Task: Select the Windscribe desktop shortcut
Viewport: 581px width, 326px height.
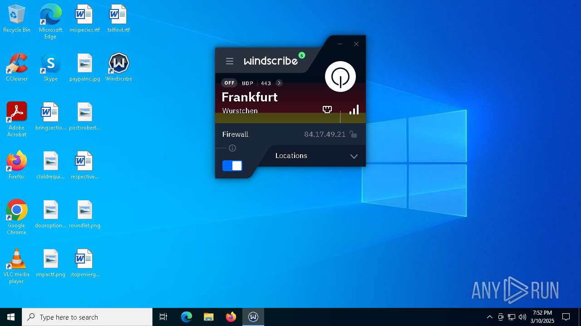Action: coord(118,68)
